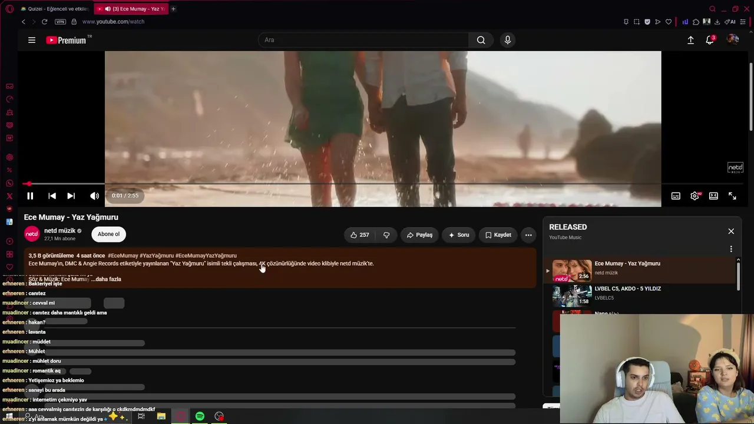Open the Windows Start menu
Image resolution: width=754 pixels, height=424 pixels.
(9, 416)
